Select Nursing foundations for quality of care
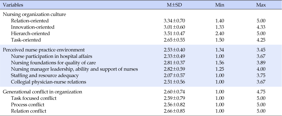 click(x=53, y=63)
